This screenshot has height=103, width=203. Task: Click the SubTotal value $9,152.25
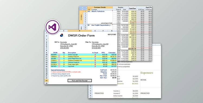[113, 70]
